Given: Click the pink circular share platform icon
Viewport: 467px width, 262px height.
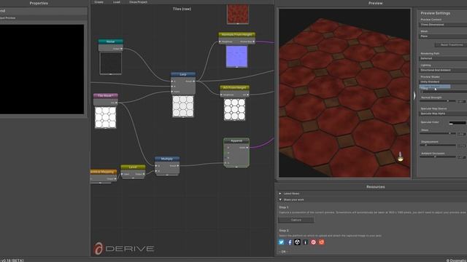Looking at the screenshot, I should 313,242.
